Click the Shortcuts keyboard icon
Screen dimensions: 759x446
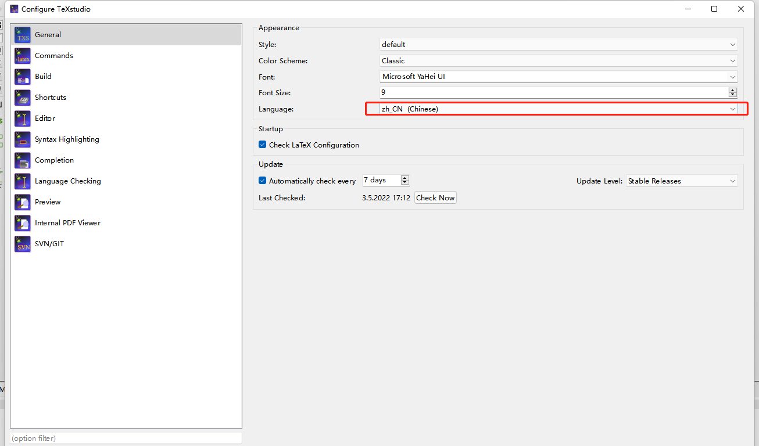click(x=23, y=98)
